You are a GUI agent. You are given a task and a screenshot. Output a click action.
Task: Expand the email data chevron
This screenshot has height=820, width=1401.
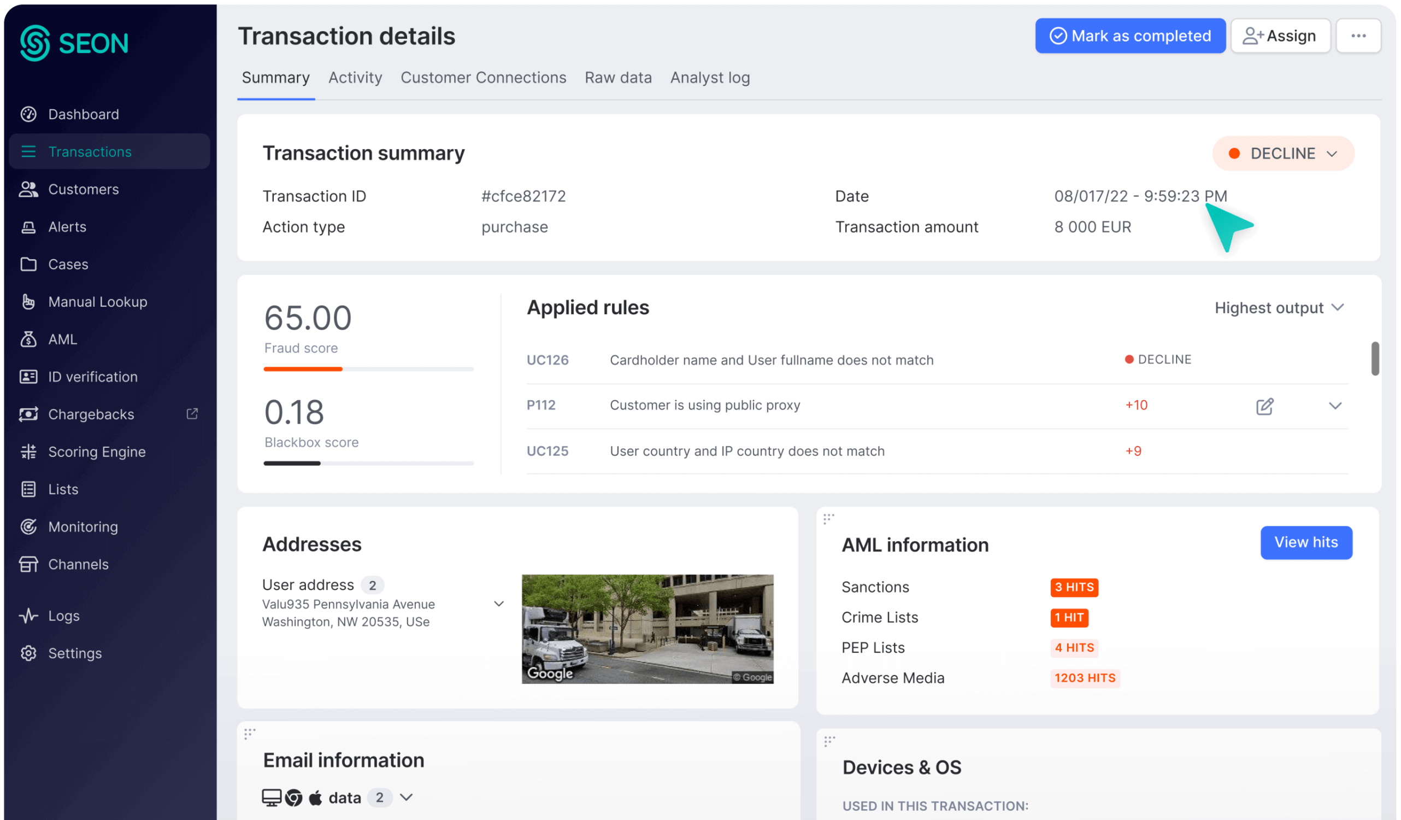click(407, 797)
